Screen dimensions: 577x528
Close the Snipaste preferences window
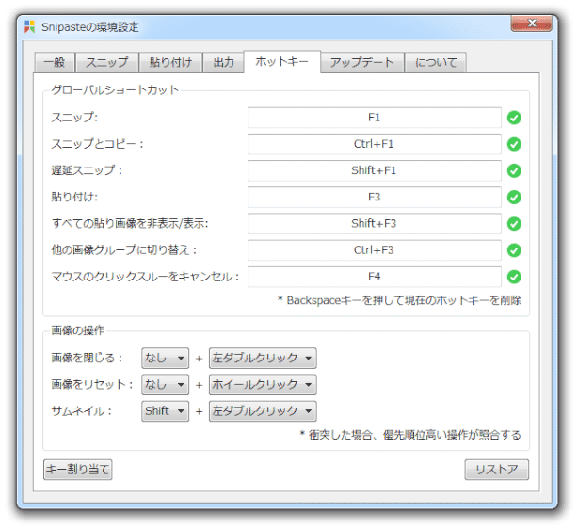point(532,24)
